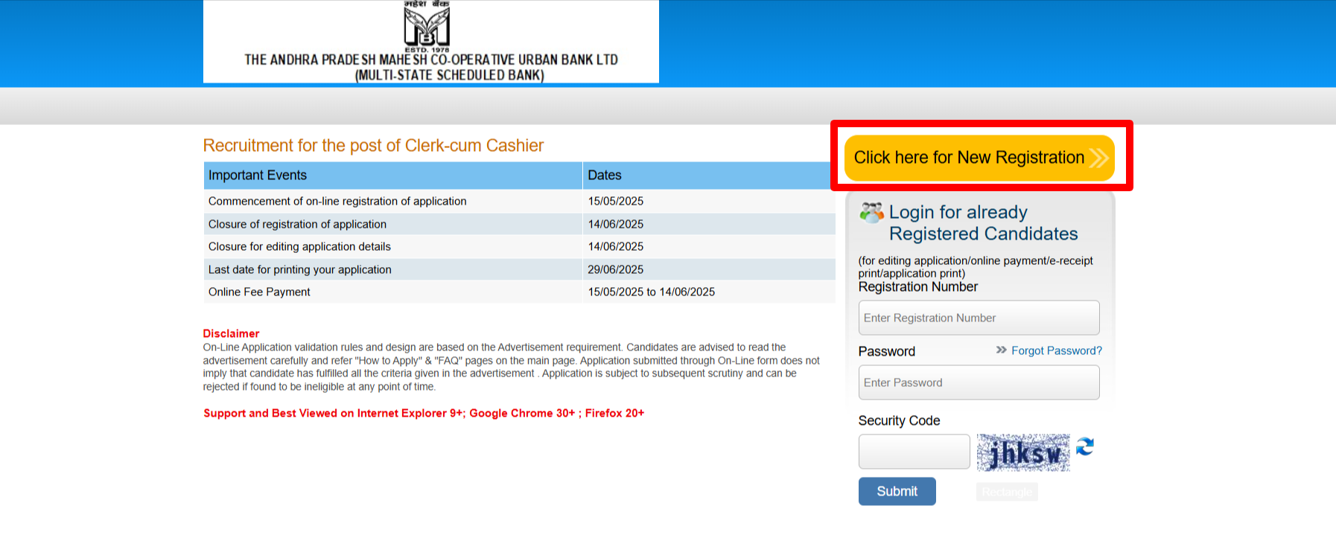This screenshot has width=1336, height=555.
Task: Click the double arrow before Forgot Password
Action: point(1001,350)
